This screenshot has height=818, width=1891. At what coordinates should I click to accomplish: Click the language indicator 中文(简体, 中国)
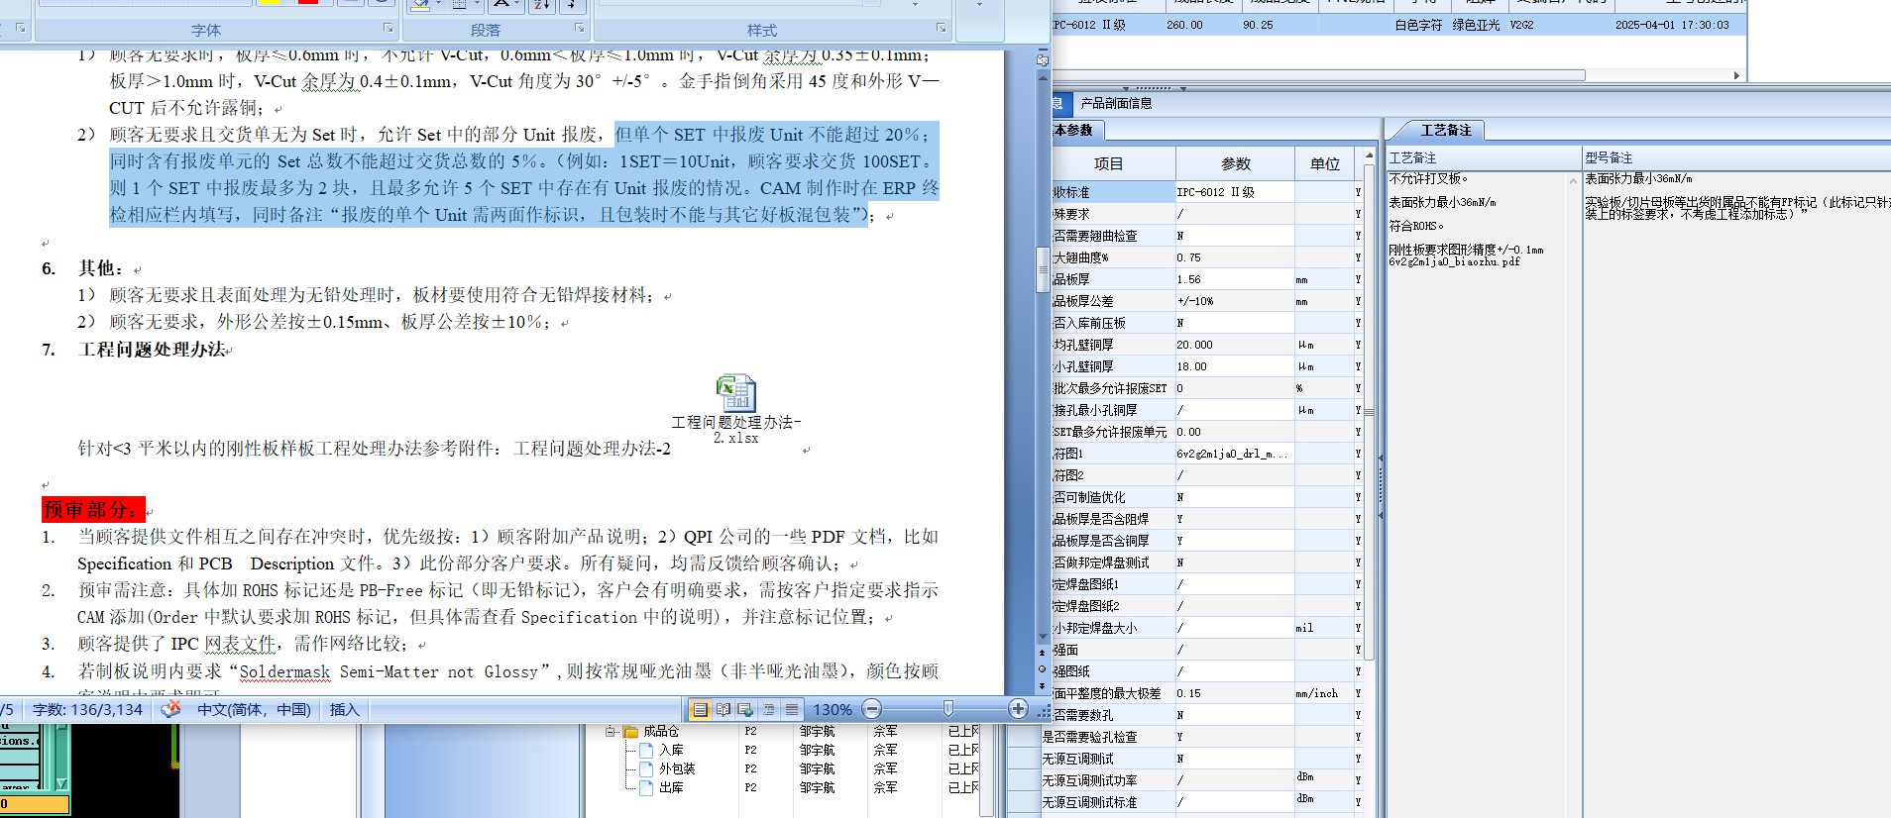[x=254, y=709]
